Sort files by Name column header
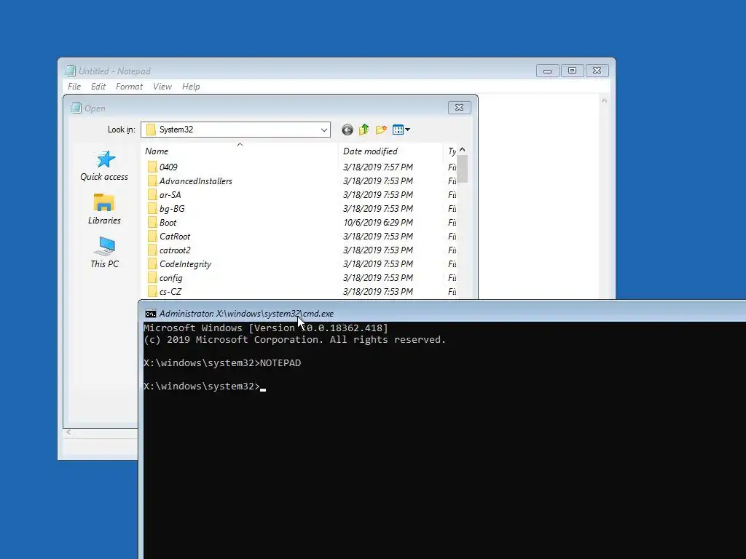The height and width of the screenshot is (559, 746). pyautogui.click(x=240, y=151)
